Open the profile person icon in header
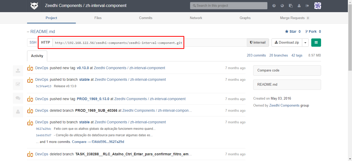 299,6
